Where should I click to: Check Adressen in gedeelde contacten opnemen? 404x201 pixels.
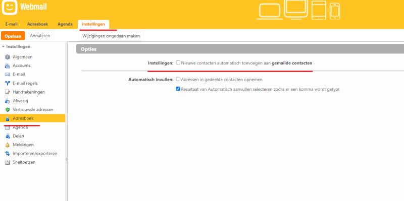(178, 79)
